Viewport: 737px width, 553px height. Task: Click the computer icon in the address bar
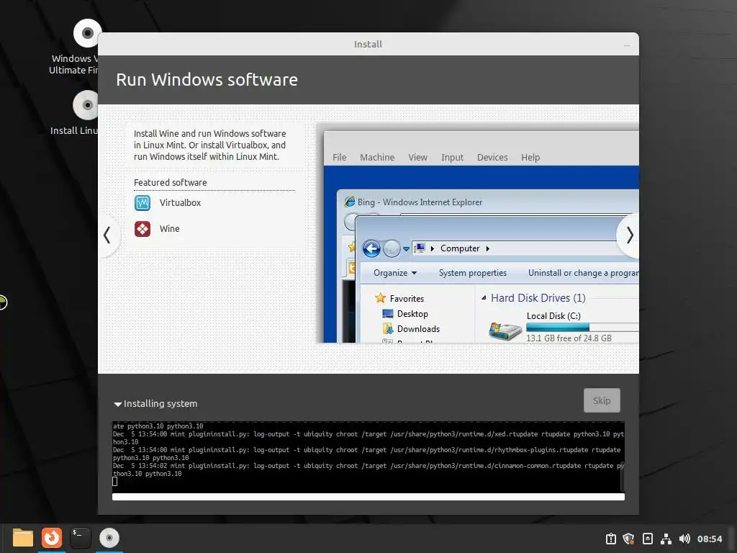coord(420,248)
